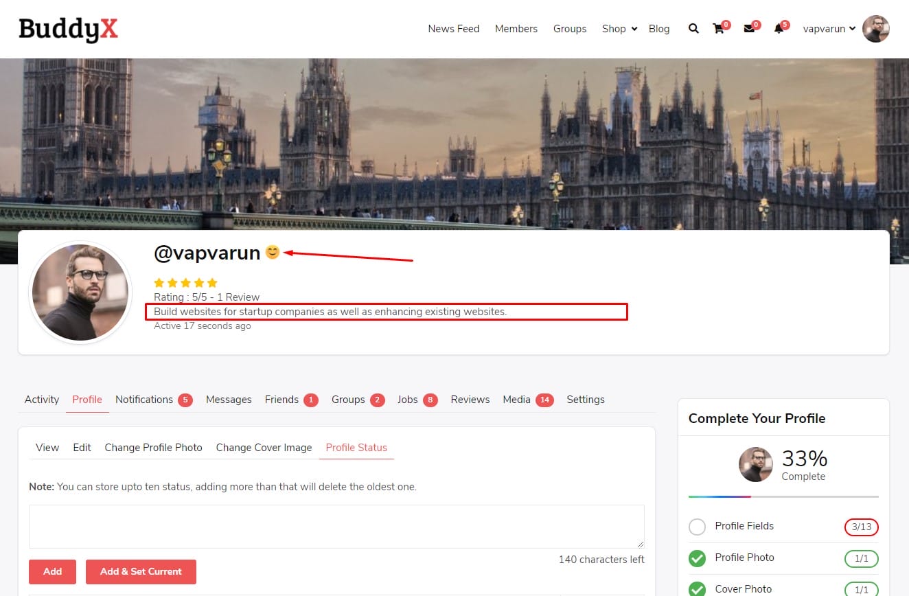Click the search magnifier icon

[693, 29]
